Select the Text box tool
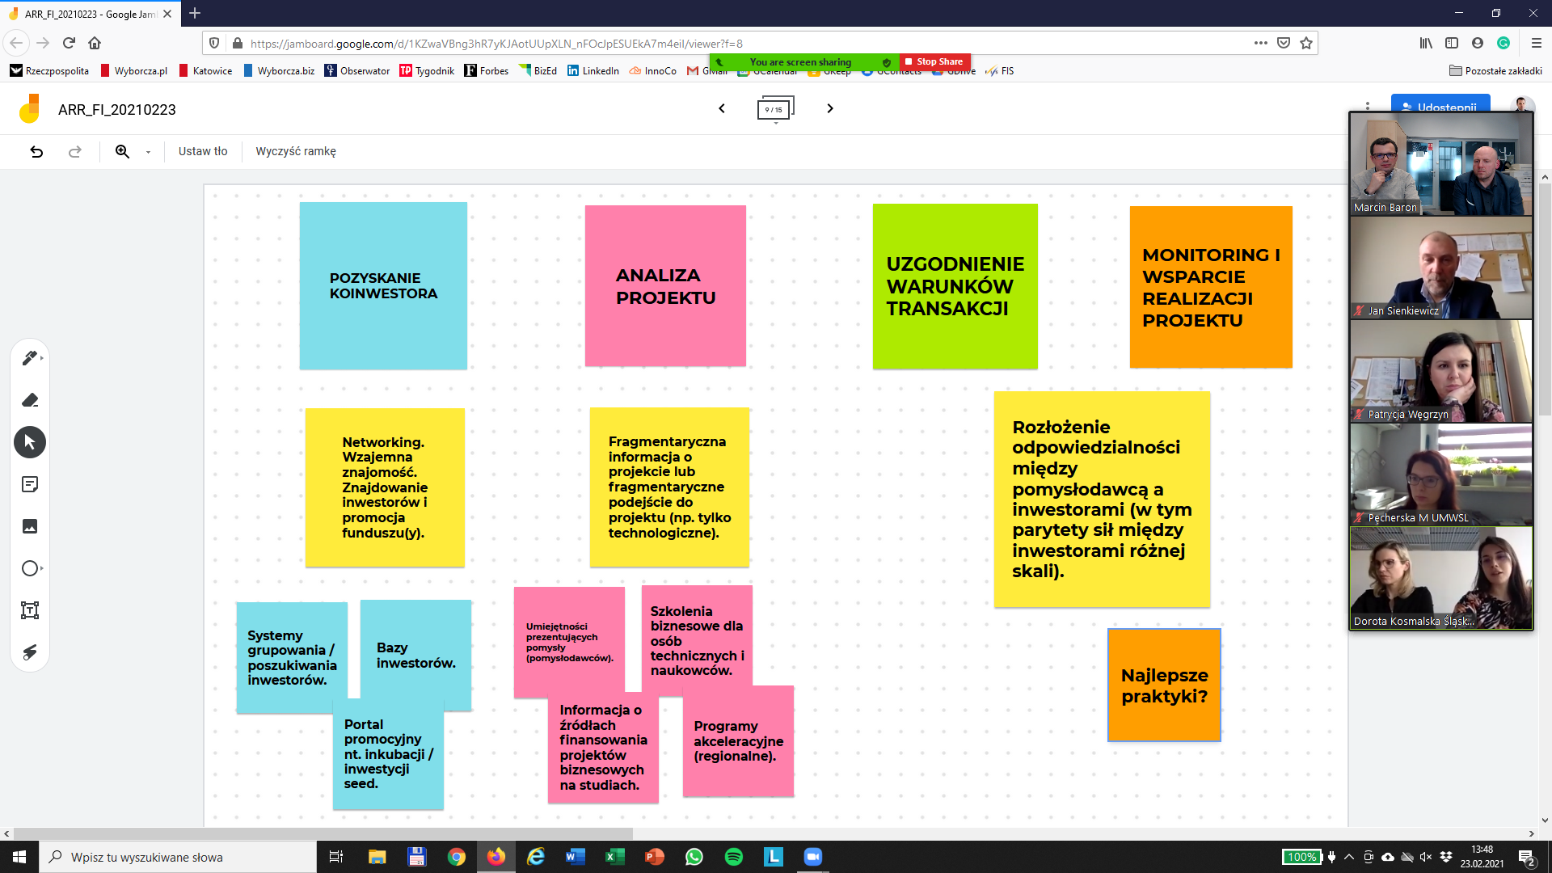1552x873 pixels. pos(30,610)
